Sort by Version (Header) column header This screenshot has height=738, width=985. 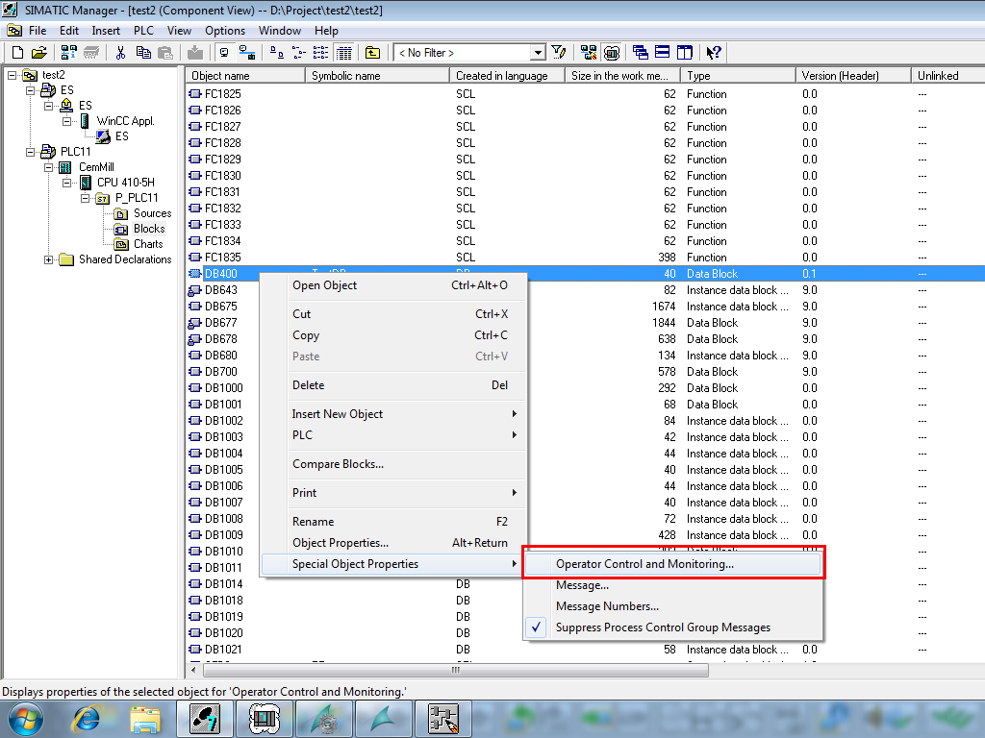click(854, 76)
